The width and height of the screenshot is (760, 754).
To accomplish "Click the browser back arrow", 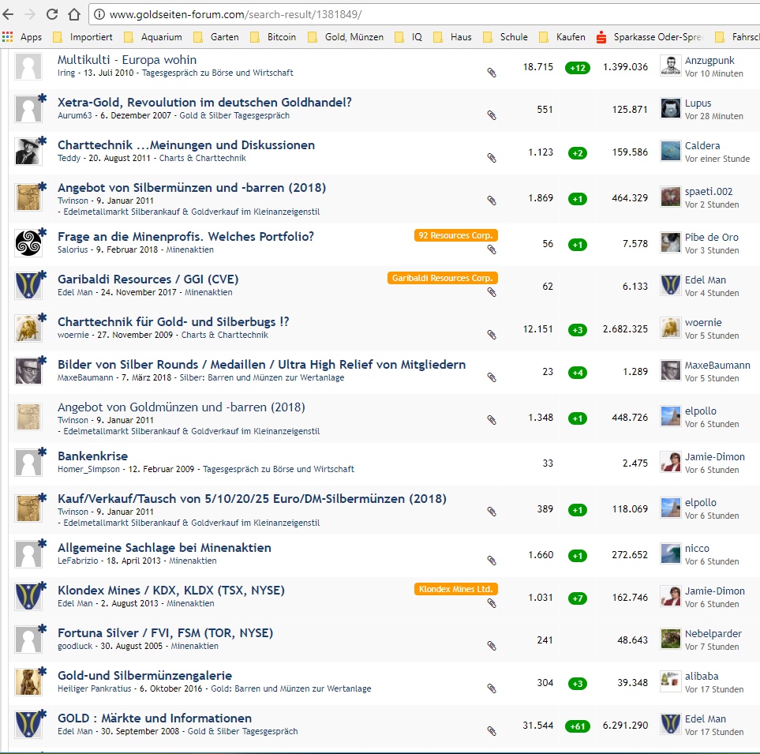I will click(8, 14).
